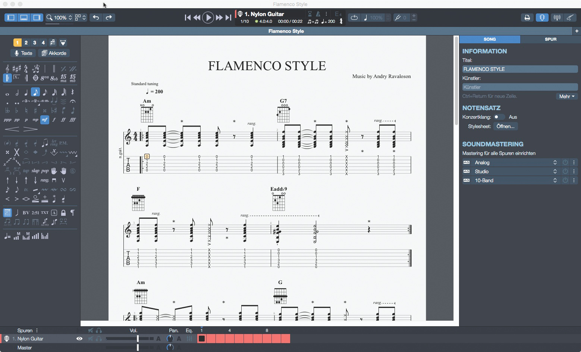Screen dimensions: 581x352
Task: Select the mezzo-forte (mf) dynamic
Action: pyautogui.click(x=45, y=120)
